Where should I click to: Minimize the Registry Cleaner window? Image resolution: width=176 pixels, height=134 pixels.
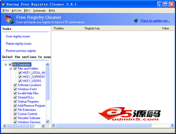[x=160, y=4]
